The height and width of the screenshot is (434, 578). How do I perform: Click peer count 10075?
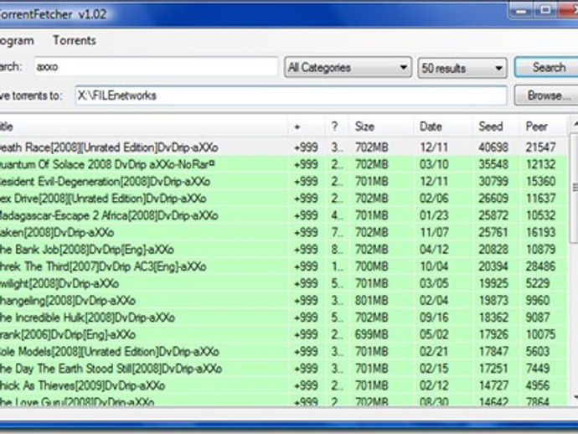tap(540, 334)
